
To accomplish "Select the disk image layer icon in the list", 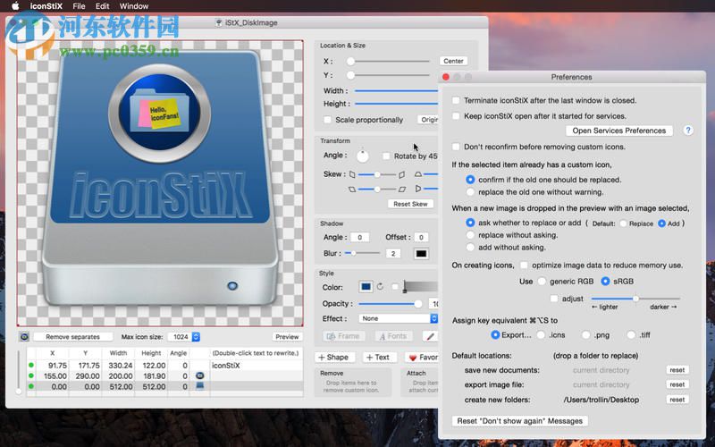I will coord(200,387).
